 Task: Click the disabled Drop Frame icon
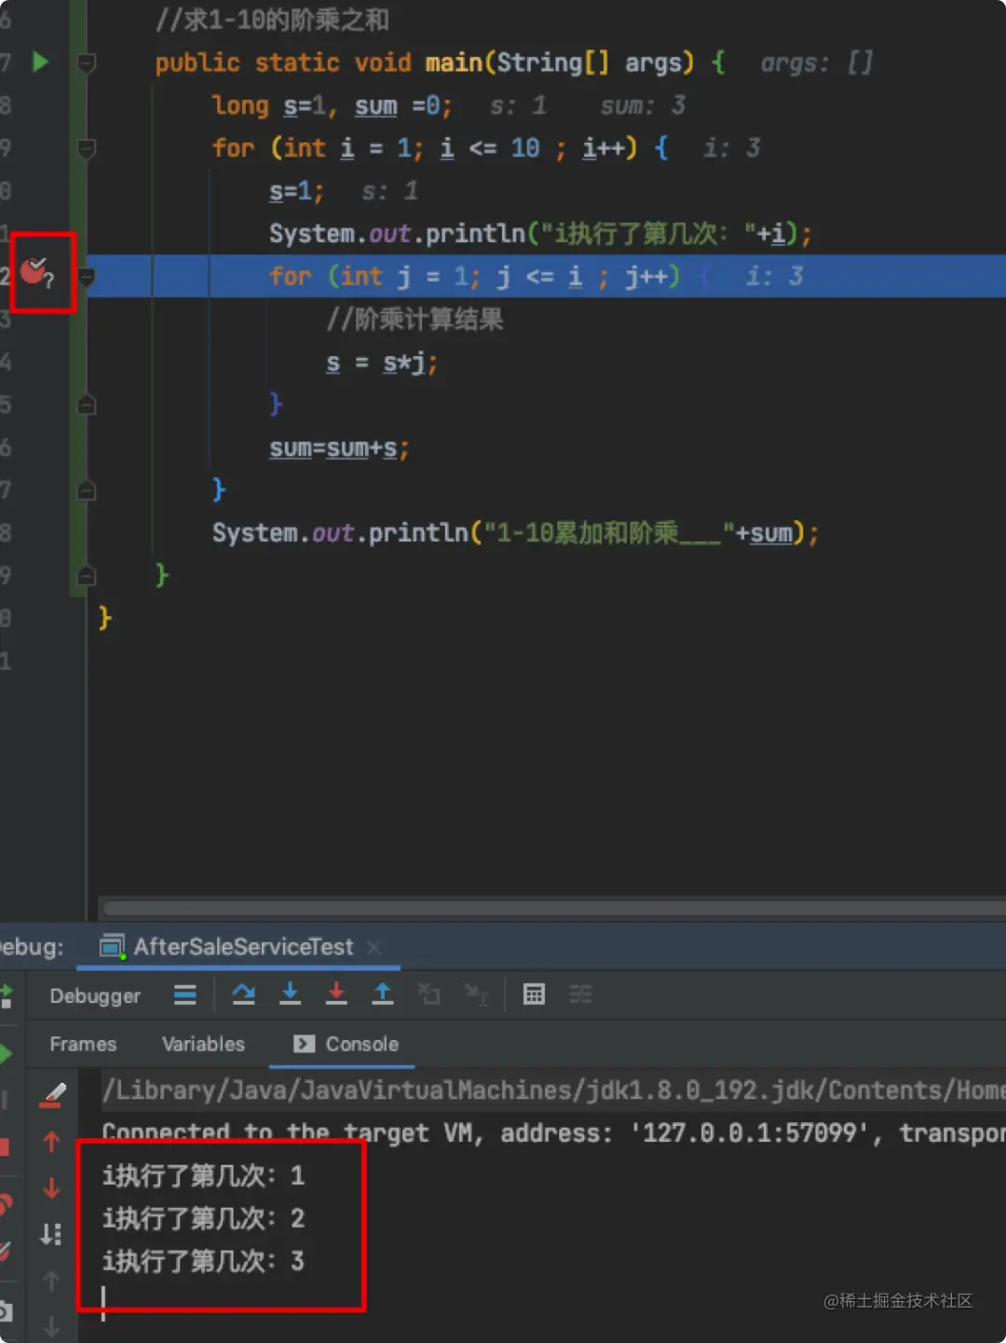[x=429, y=994]
